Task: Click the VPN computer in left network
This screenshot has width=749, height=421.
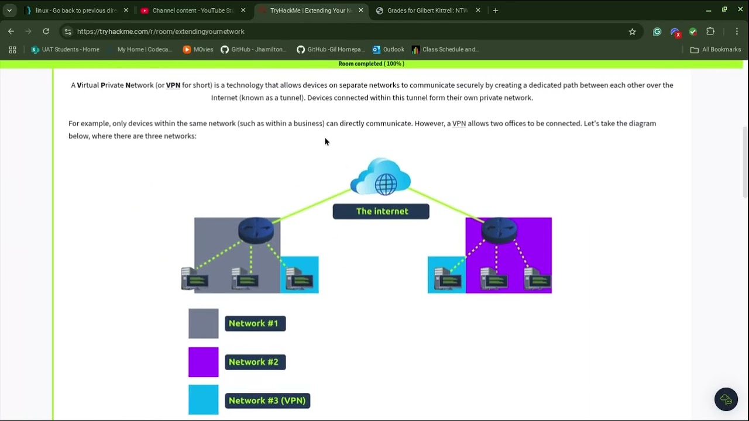Action: 300,279
